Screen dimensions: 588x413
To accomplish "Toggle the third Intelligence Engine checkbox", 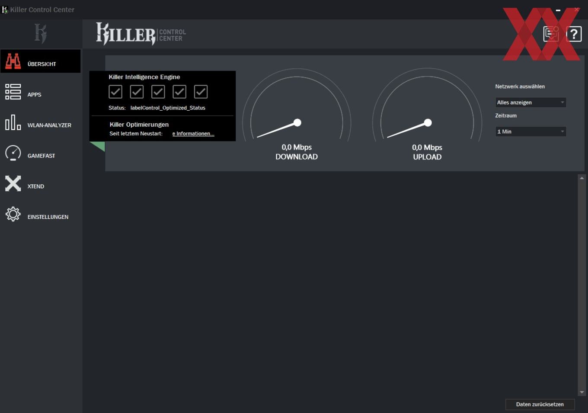I will pos(158,92).
